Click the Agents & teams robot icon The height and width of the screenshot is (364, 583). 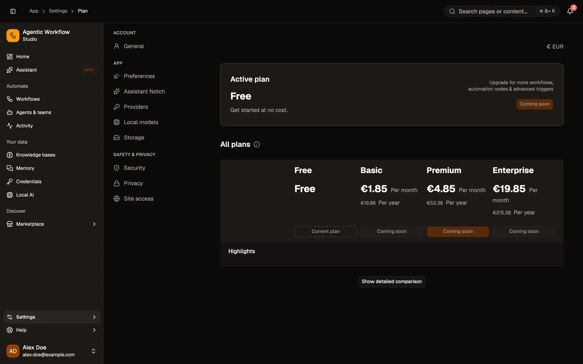point(10,112)
